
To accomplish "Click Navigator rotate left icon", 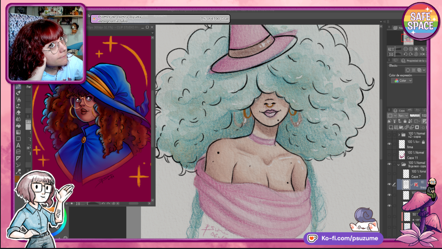I will 406,54.
